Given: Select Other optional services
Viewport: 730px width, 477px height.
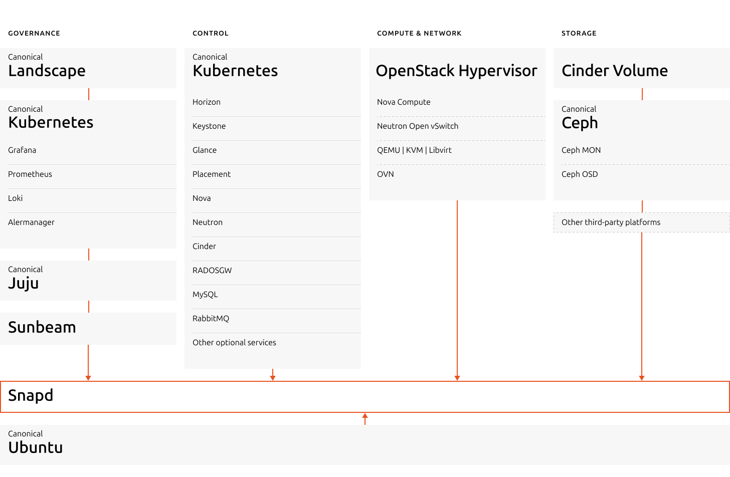Looking at the screenshot, I should (234, 343).
